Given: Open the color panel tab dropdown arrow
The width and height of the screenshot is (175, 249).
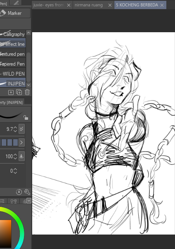Looking at the screenshot, I should 29,201.
